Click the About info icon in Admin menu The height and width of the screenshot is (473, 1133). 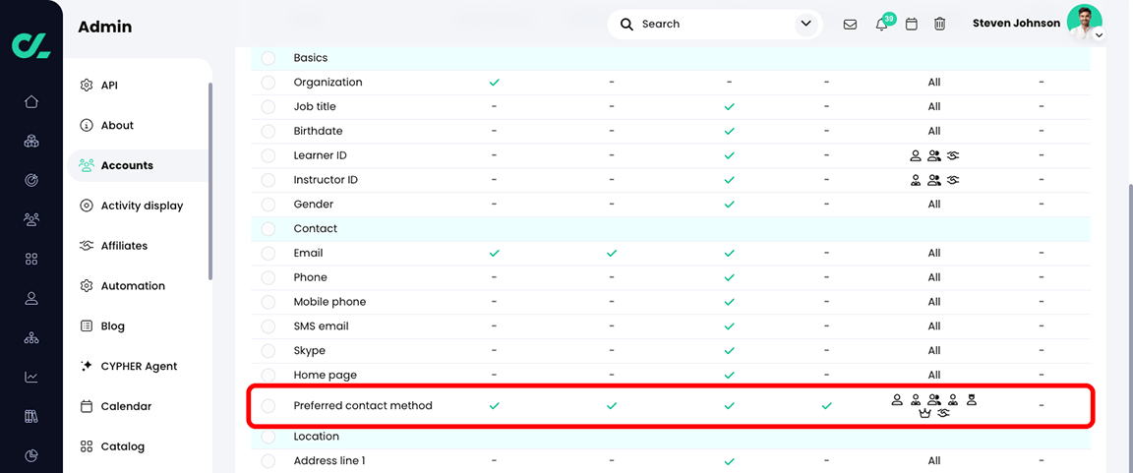click(87, 126)
